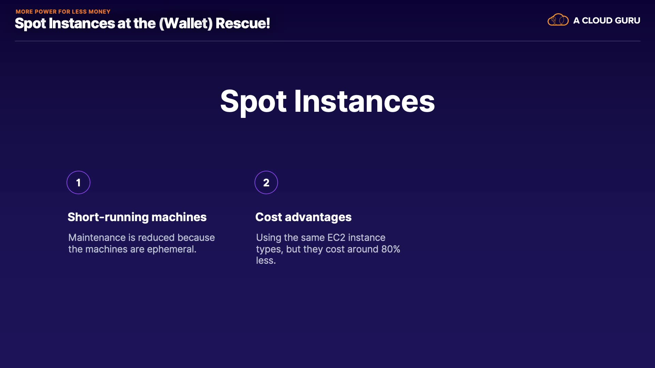Select the Cost advantages heading
Screen dimensions: 655x368
point(303,217)
